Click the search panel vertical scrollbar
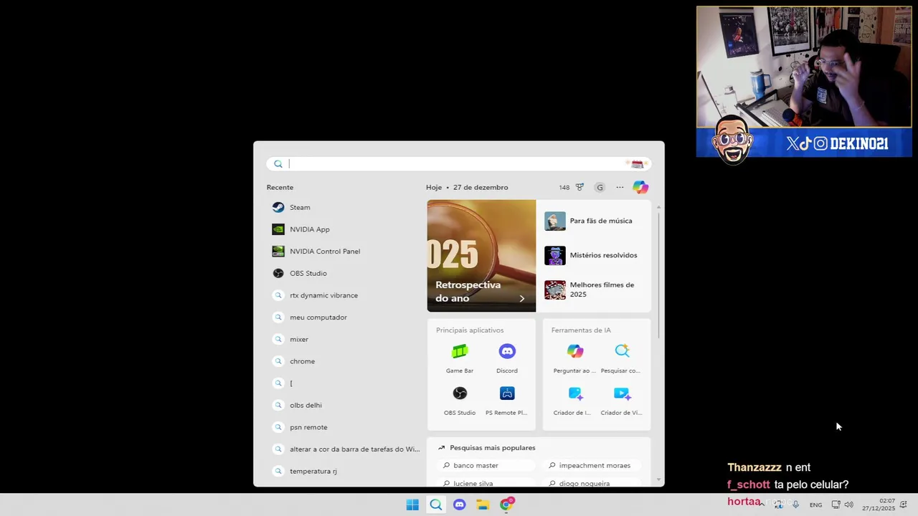Viewport: 918px width, 516px height. click(658, 276)
